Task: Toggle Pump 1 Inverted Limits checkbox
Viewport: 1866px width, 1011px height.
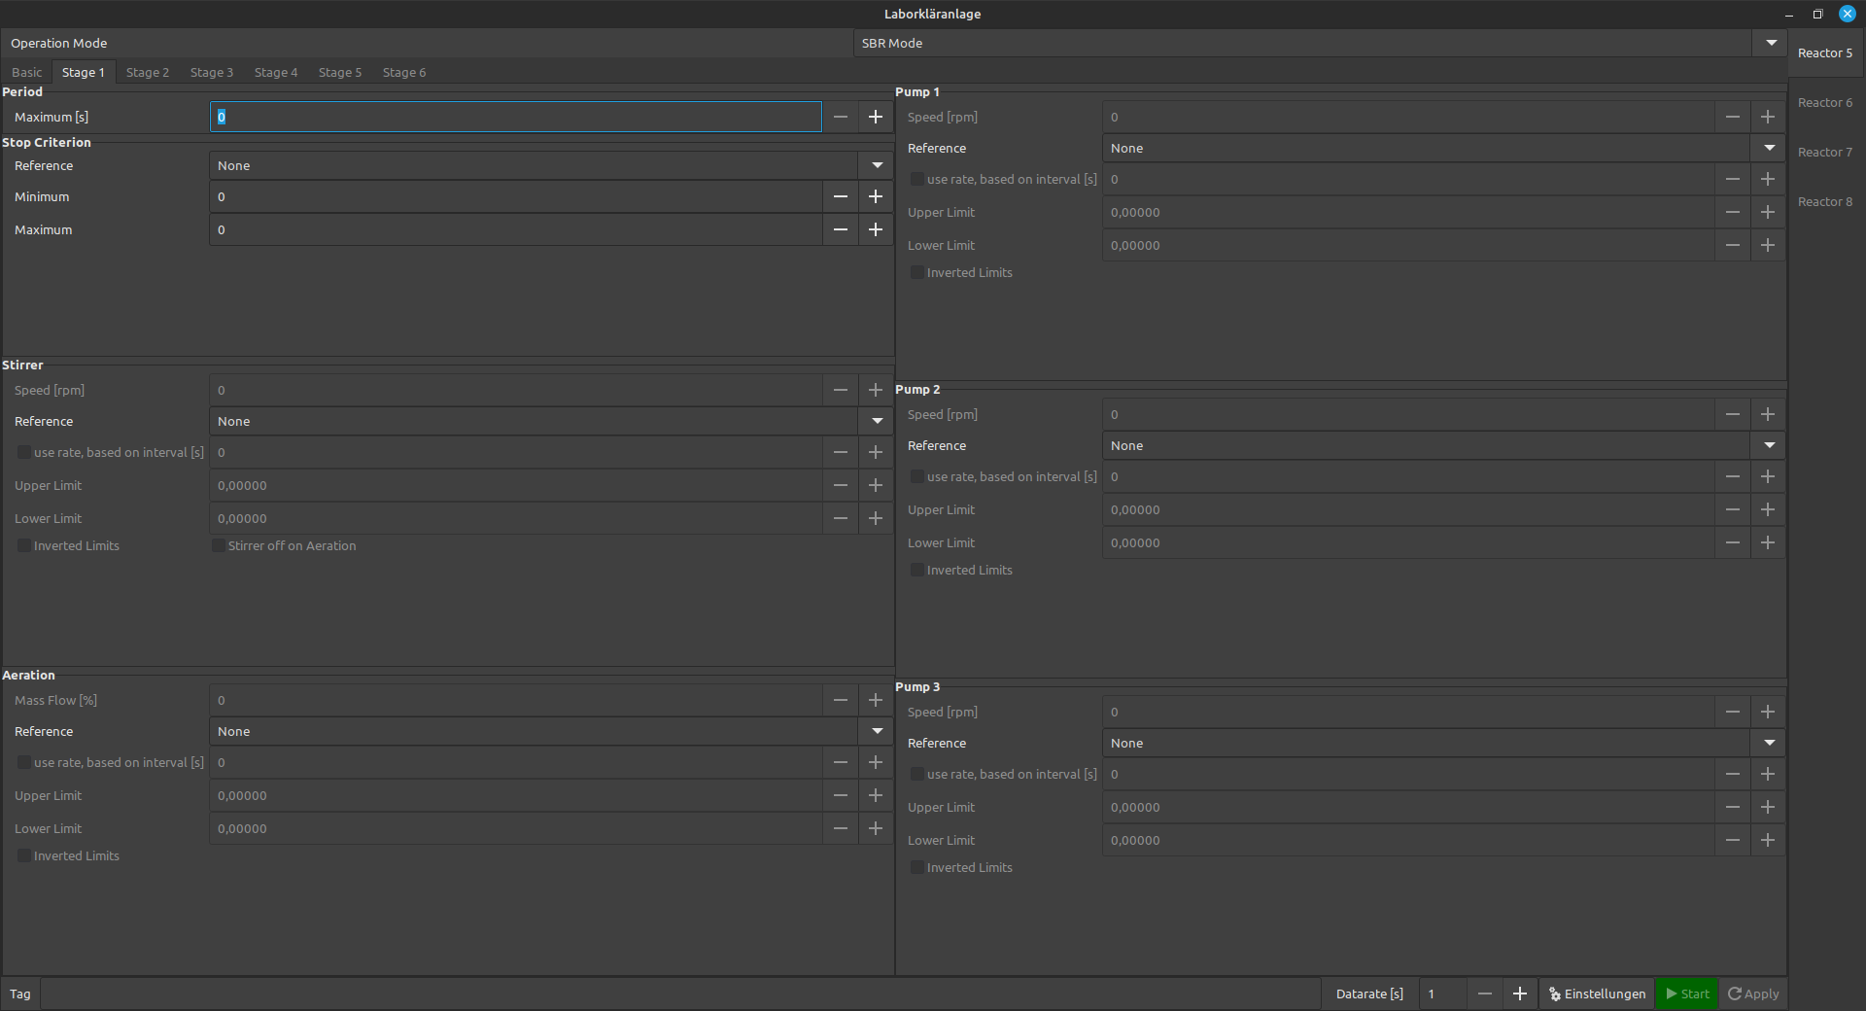Action: coord(917,273)
